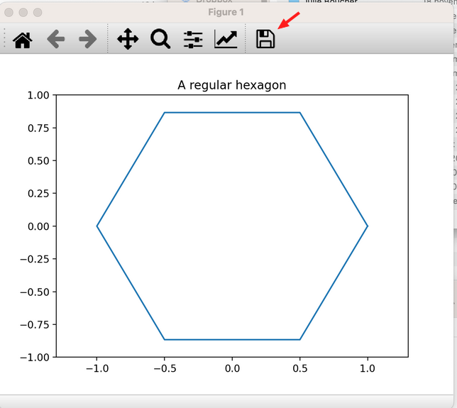Click the hexagon's rightmost vertex
The image size is (457, 408).
pos(368,226)
